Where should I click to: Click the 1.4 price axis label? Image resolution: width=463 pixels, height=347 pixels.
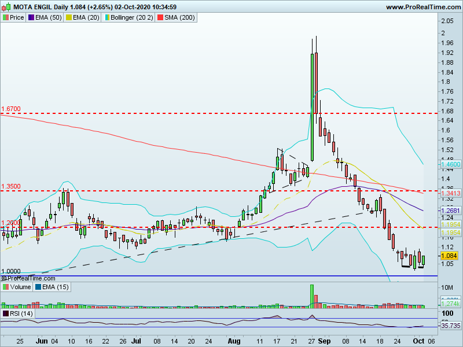[446, 179]
